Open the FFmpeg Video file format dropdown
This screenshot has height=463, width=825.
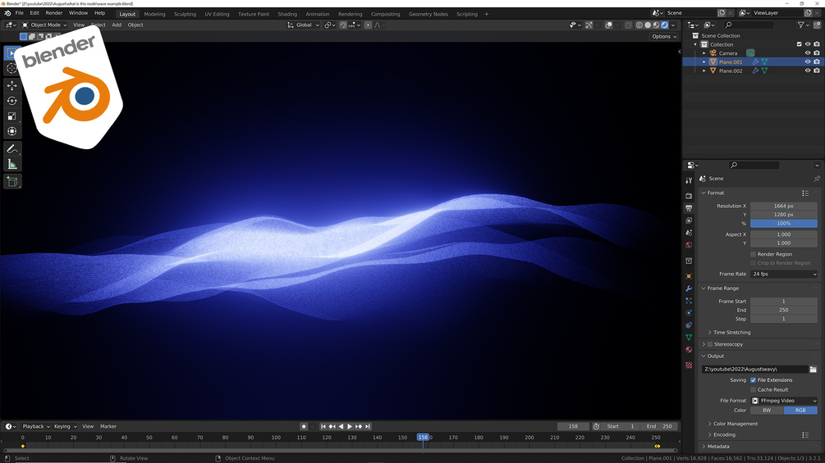784,401
